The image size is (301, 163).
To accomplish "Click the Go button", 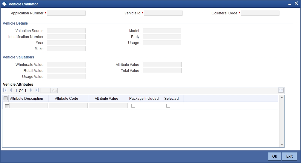I will point(54,90).
